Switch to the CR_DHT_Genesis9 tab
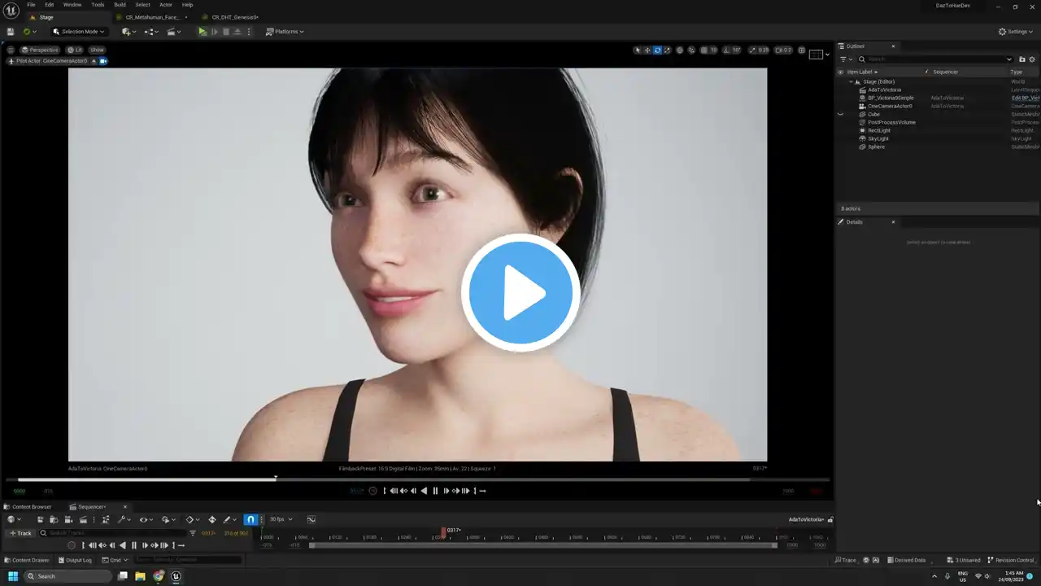The width and height of the screenshot is (1041, 586). pos(235,17)
